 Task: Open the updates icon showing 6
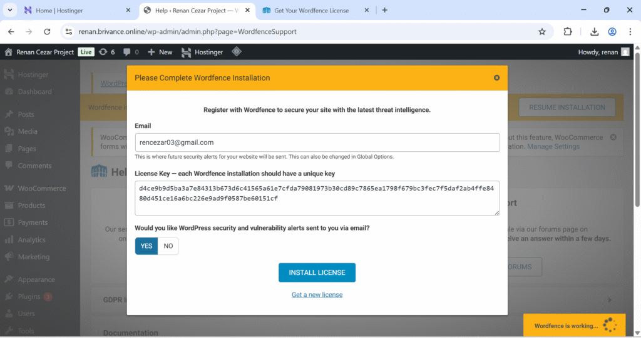(106, 52)
